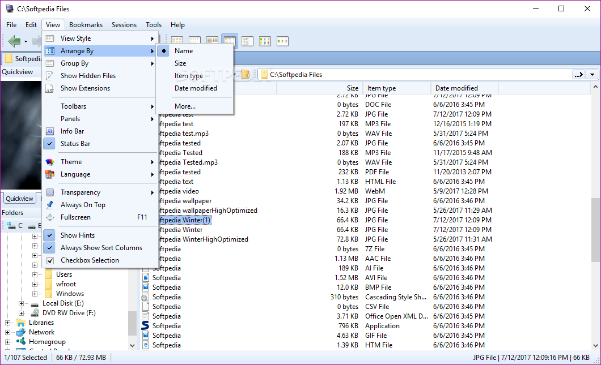Click the Softpedia HTM File browser icon
The height and width of the screenshot is (365, 601).
pyautogui.click(x=146, y=345)
